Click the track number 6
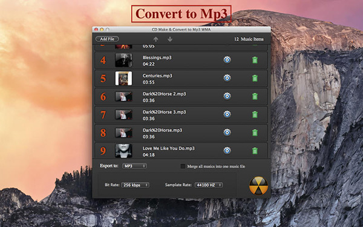This screenshot has width=363, height=227. click(x=103, y=97)
